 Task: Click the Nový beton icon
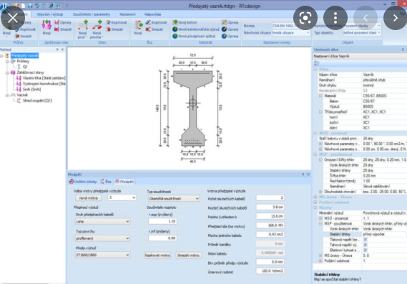tap(175, 22)
